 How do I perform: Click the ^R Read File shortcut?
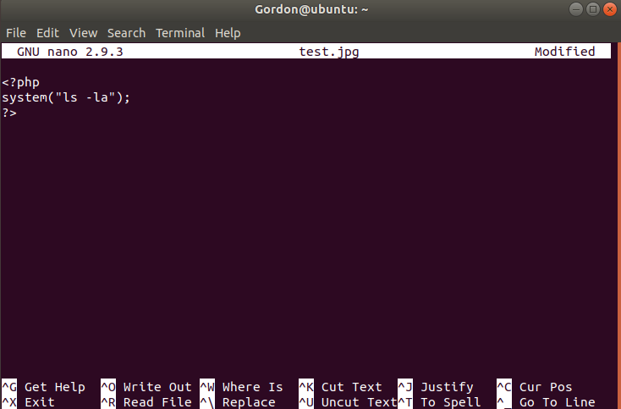tap(146, 402)
